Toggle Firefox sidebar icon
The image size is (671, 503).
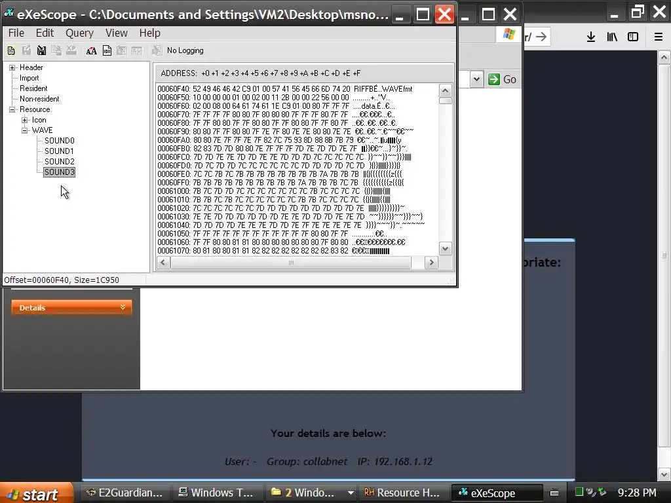633,37
